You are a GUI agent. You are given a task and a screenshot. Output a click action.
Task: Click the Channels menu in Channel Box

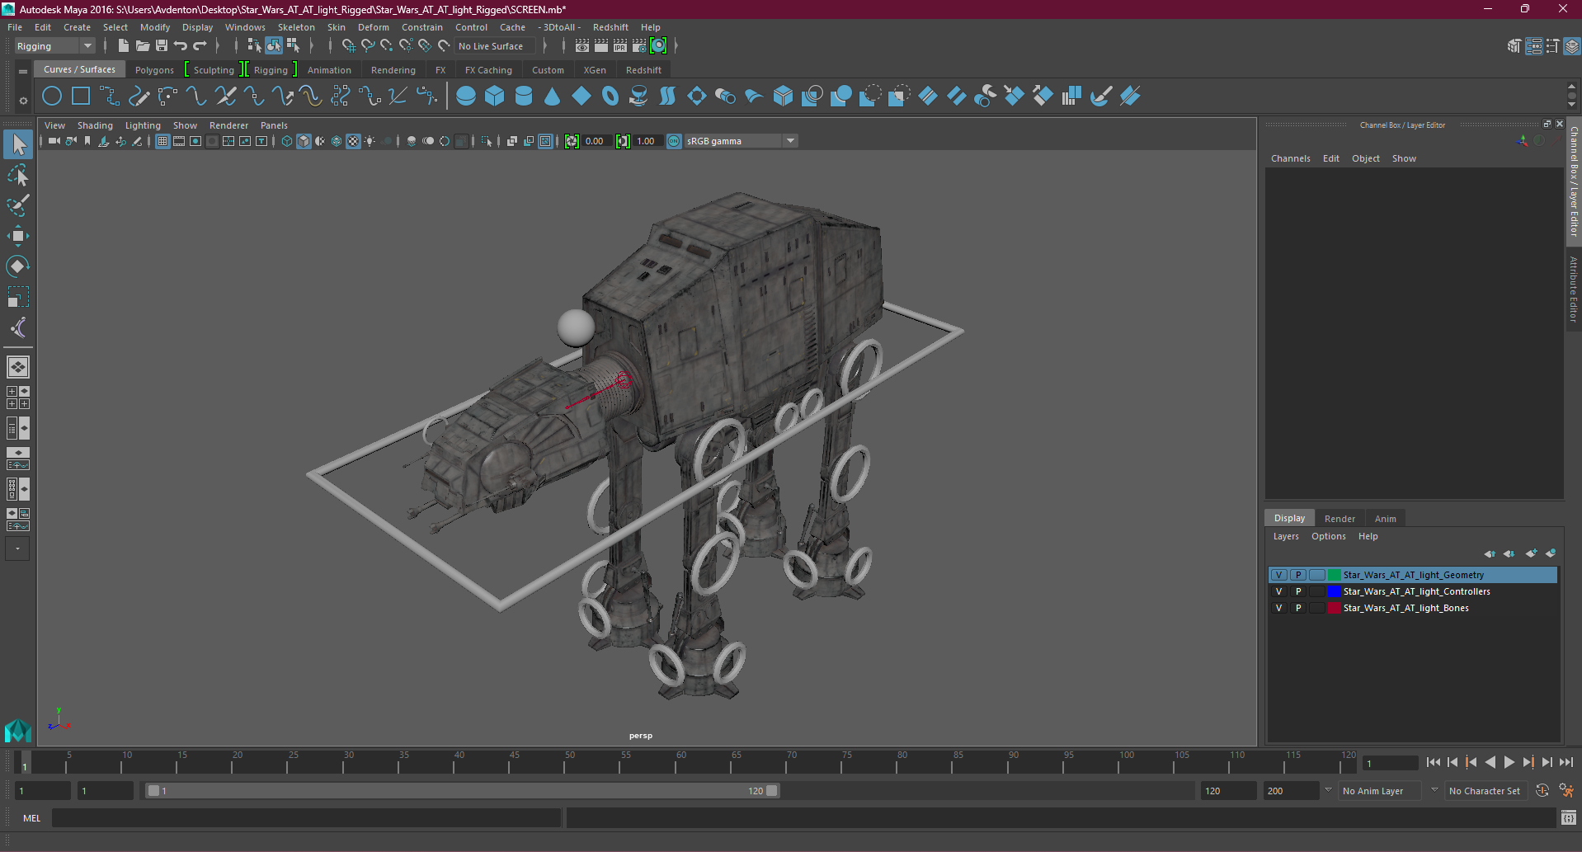point(1290,158)
